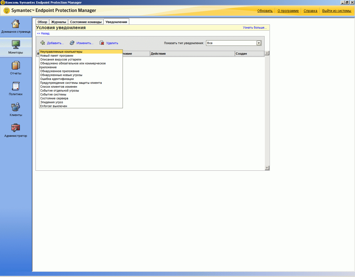This screenshot has width=355, height=277.
Task: Choose Предупреждение системы защиты клиента
Action: tap(81, 83)
